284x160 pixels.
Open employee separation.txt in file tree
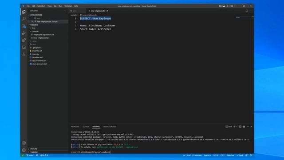pos(43,35)
